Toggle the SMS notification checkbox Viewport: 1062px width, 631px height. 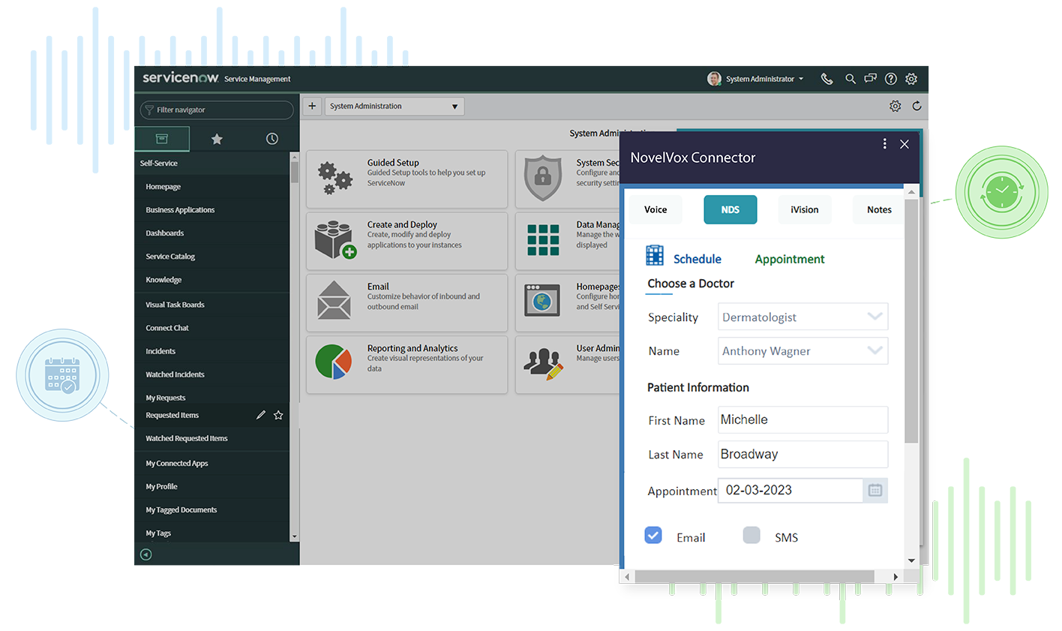[751, 535]
